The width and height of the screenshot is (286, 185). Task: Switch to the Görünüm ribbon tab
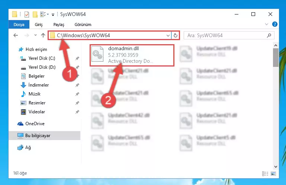83,25
